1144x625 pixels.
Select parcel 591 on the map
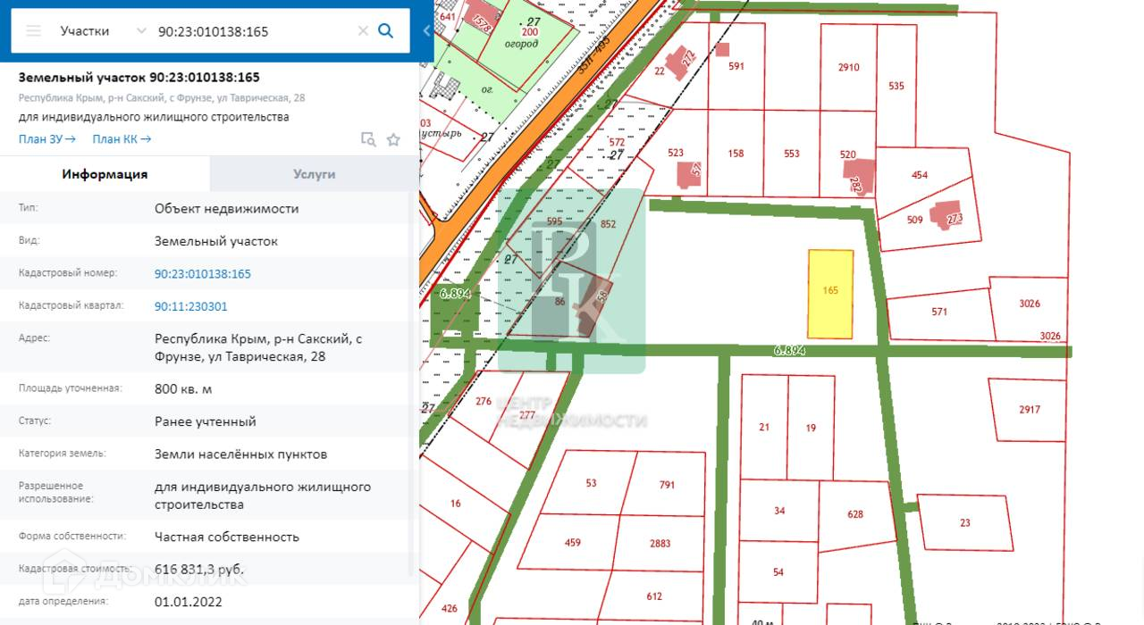tap(736, 66)
